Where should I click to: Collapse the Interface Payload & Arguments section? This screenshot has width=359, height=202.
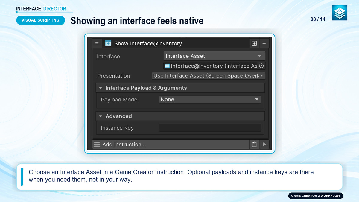pos(180,88)
